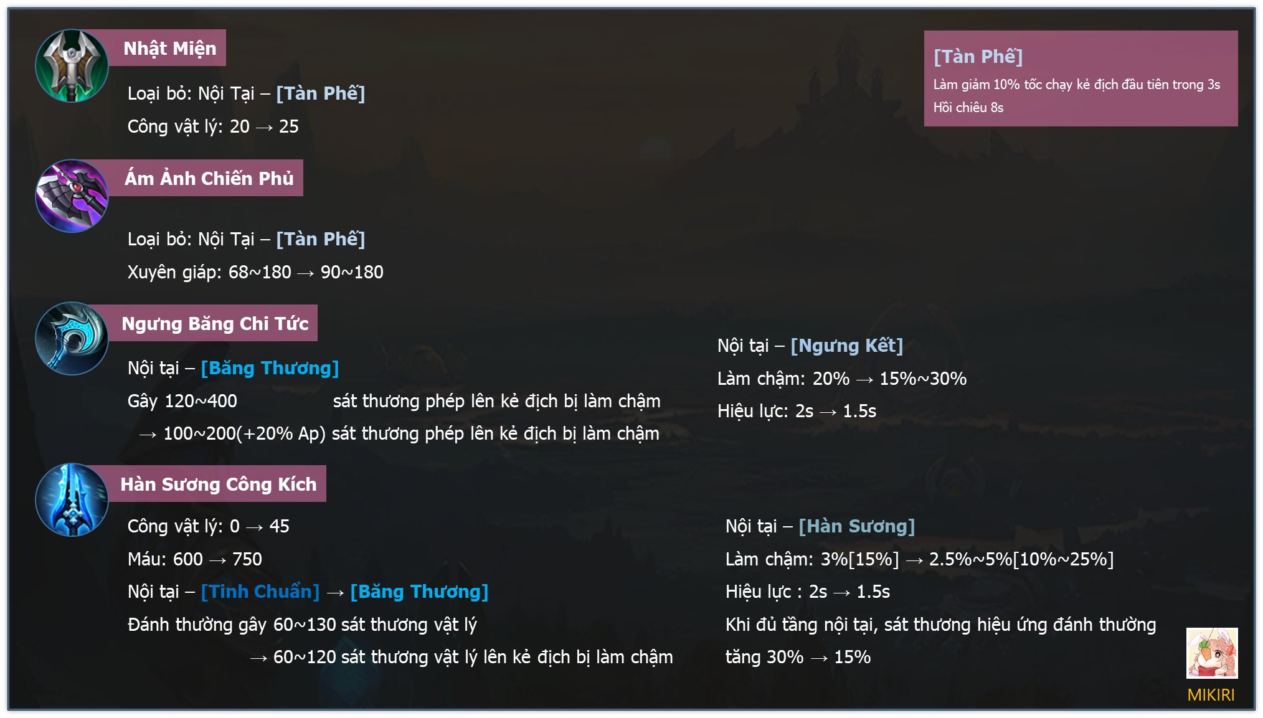Open [Tàn Phế] link under Nhật Miện
Screen dimensions: 1263x718
[320, 93]
